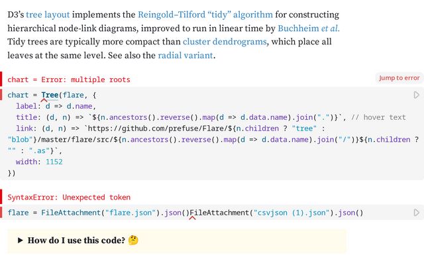Open the tree layout link
The width and height of the screenshot is (424, 265).
tap(48, 15)
